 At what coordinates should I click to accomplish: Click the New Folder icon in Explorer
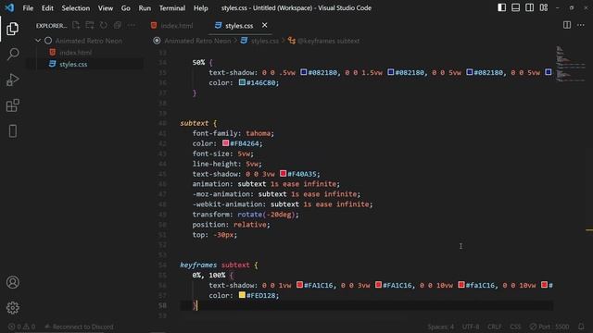click(90, 25)
